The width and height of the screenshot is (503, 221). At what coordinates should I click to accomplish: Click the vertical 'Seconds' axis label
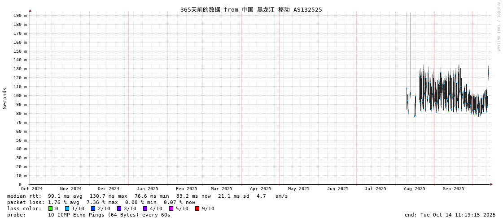5,98
